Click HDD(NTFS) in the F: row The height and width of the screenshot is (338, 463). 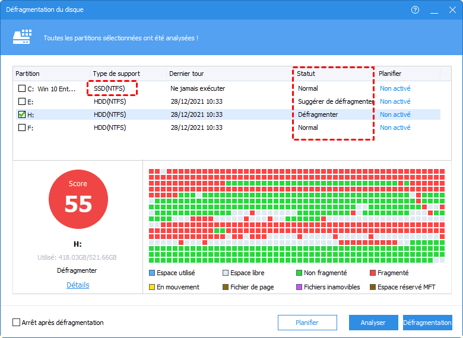tap(110, 127)
